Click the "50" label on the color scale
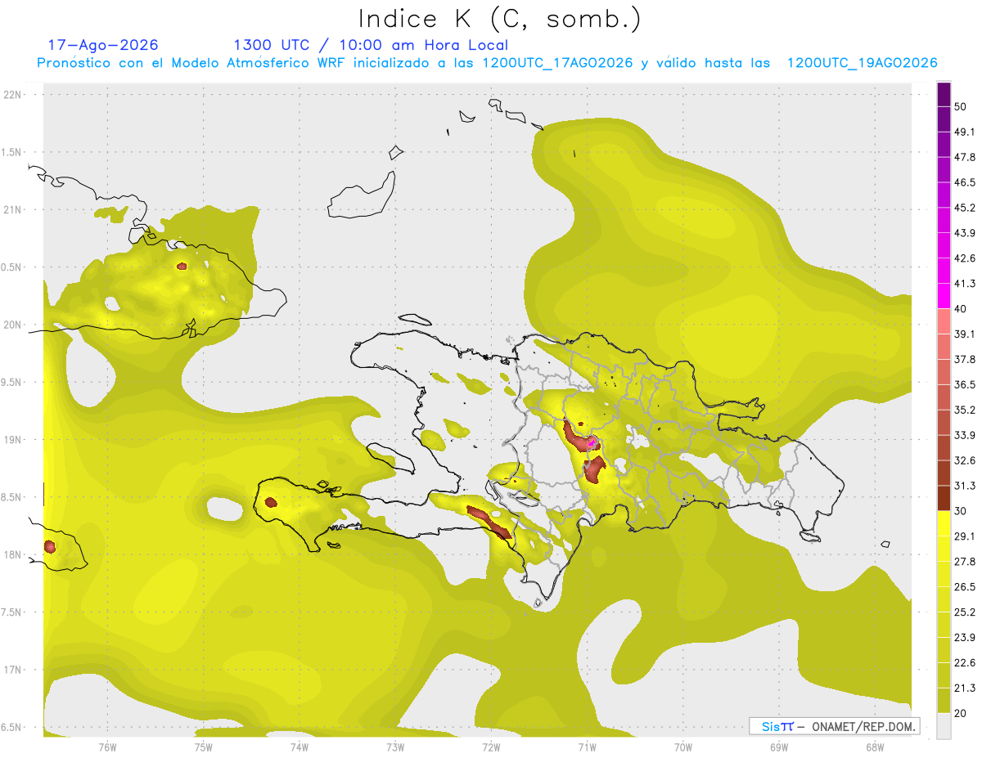The image size is (982, 758). point(962,107)
